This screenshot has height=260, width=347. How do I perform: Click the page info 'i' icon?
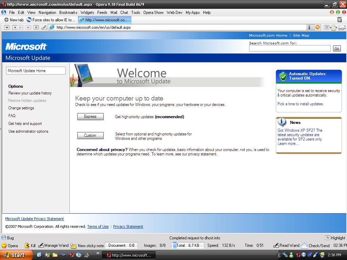tap(309, 27)
